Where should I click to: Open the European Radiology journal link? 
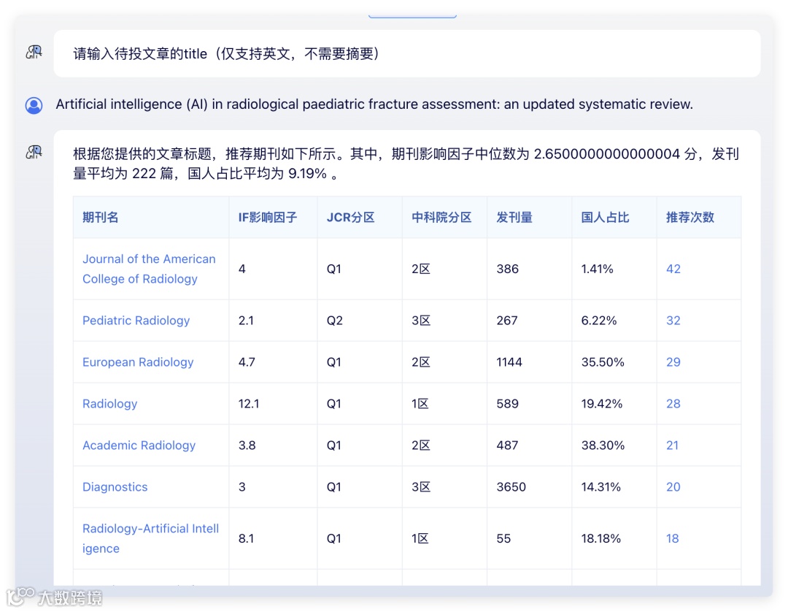tap(138, 362)
